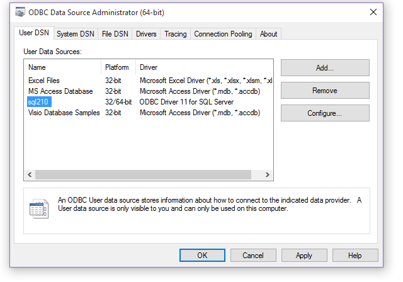Click the ODBC Administrator title bar icon
This screenshot has width=403, height=282.
click(20, 12)
